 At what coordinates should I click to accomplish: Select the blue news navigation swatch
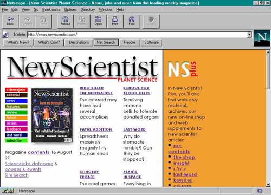point(16,101)
